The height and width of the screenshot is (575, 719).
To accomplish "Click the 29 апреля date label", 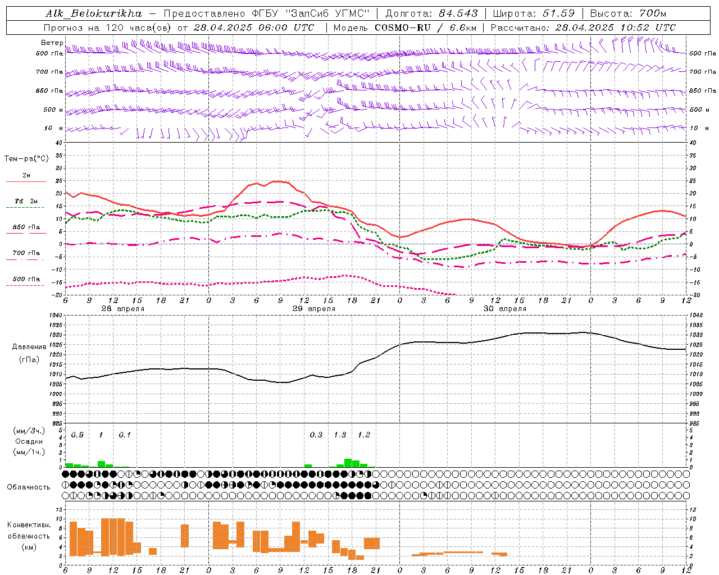I will point(313,309).
